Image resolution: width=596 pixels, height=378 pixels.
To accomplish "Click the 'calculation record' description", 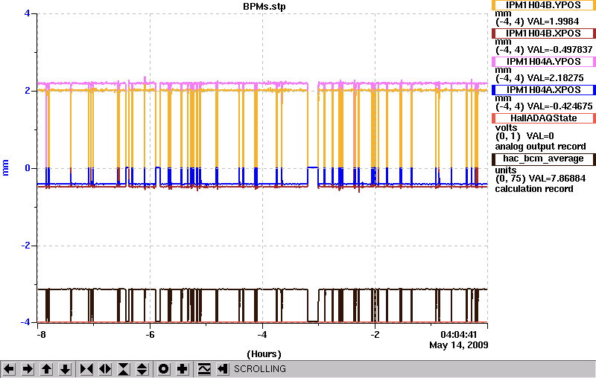I will pyautogui.click(x=534, y=188).
